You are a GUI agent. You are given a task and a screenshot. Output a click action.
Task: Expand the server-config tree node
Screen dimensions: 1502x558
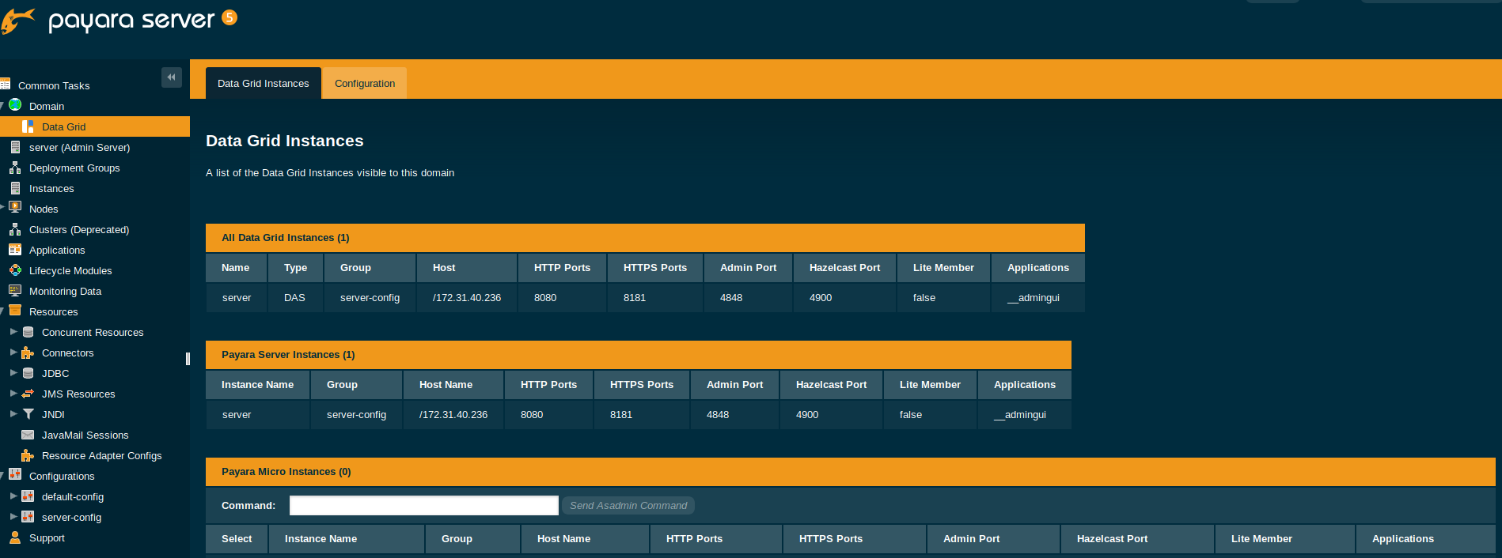13,516
